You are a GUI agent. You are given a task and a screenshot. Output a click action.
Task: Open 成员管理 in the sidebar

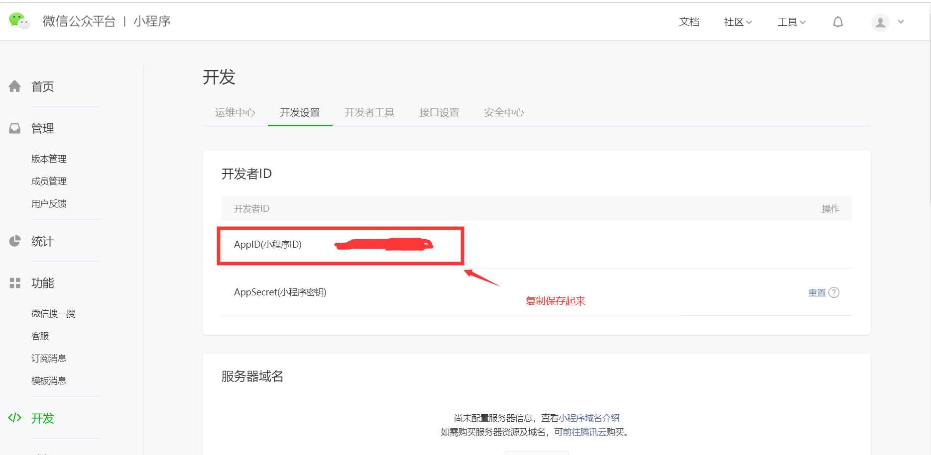click(49, 181)
